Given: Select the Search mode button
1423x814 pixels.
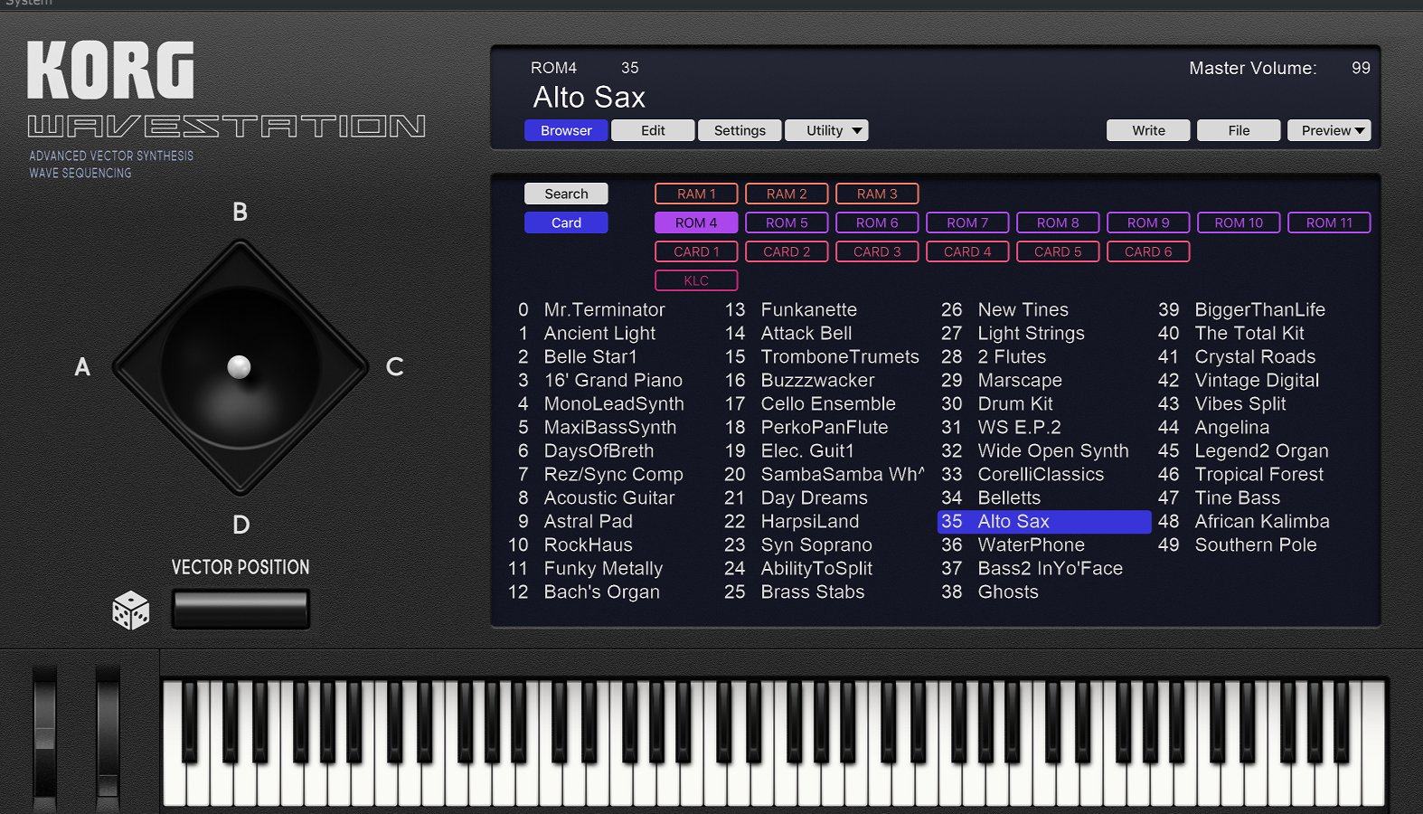Looking at the screenshot, I should pyautogui.click(x=566, y=194).
